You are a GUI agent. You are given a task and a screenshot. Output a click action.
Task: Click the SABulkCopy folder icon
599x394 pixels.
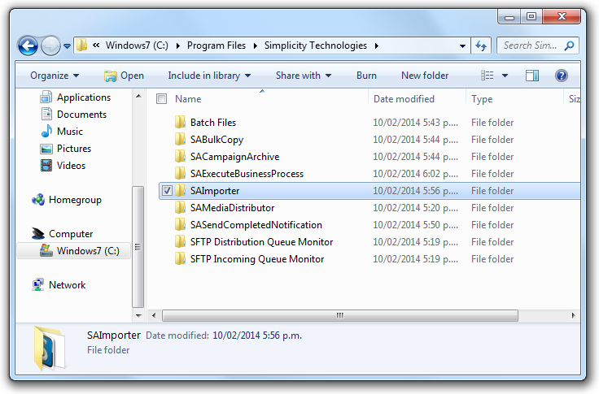[x=180, y=139]
